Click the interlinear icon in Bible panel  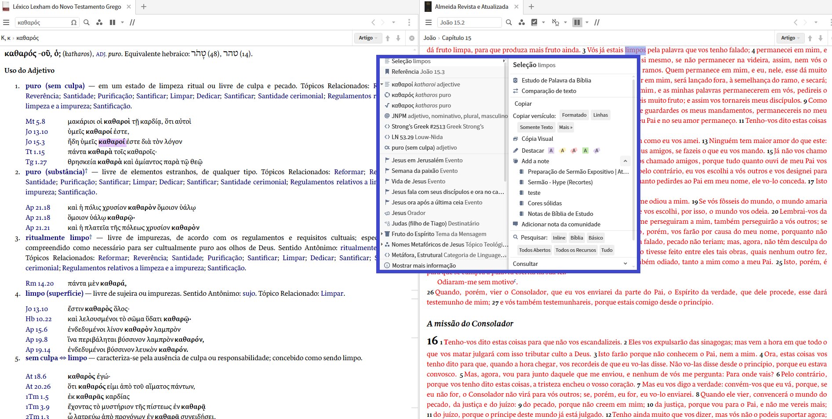556,22
